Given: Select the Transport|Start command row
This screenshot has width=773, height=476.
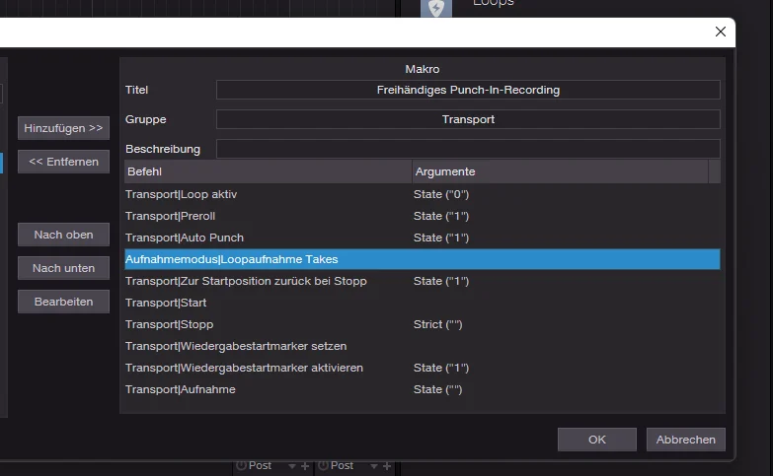Looking at the screenshot, I should pyautogui.click(x=422, y=303).
